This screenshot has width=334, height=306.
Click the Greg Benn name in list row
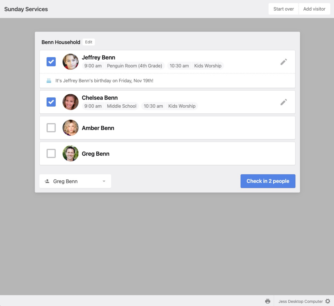click(96, 154)
